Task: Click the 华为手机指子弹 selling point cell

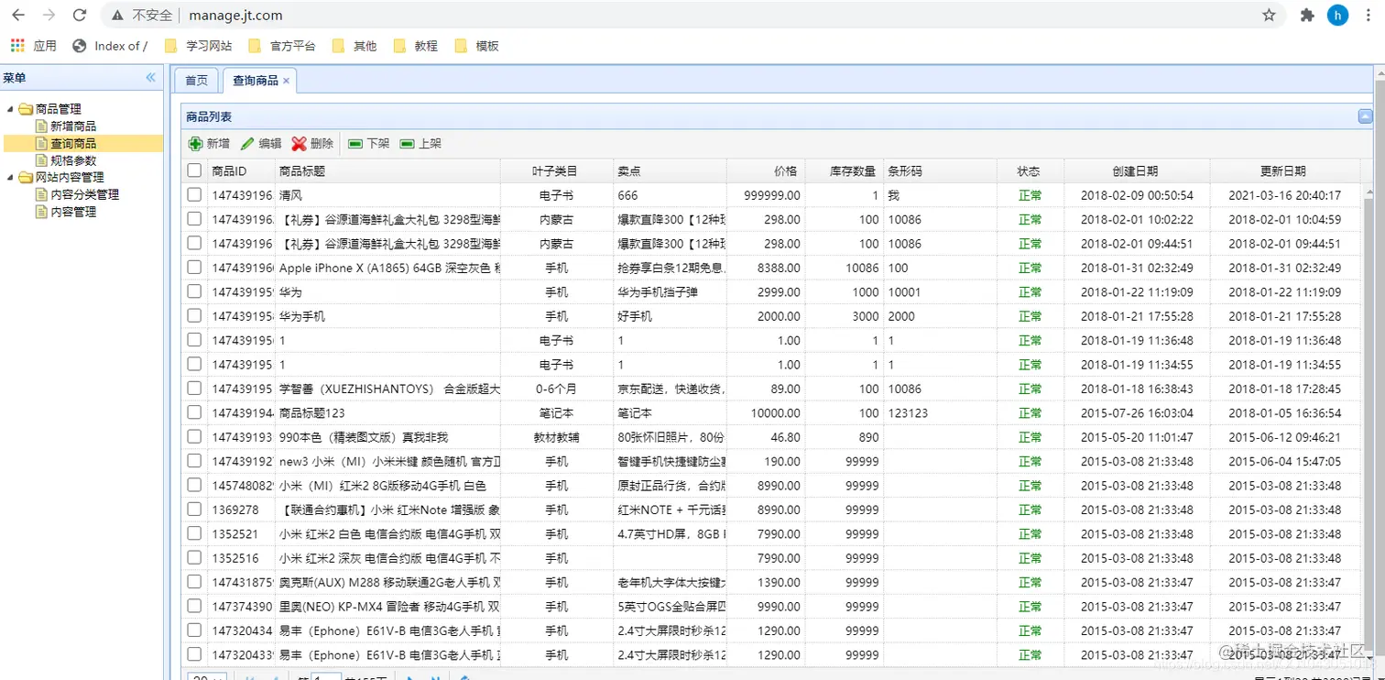Action: (x=670, y=292)
